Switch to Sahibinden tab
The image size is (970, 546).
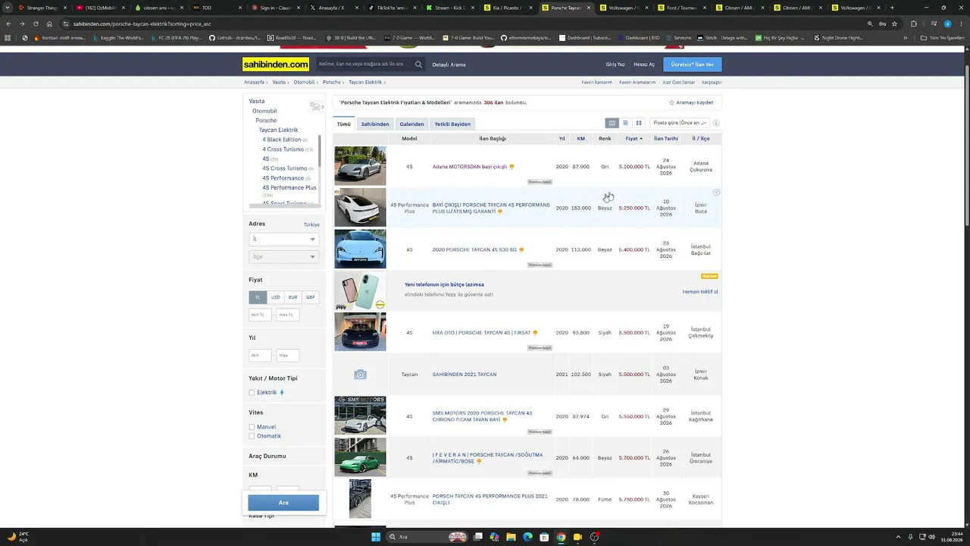point(375,124)
